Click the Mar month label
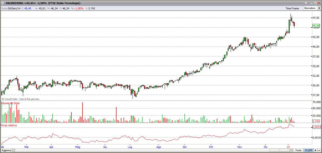Viewport: 322px width, 153px height. click(x=26, y=147)
